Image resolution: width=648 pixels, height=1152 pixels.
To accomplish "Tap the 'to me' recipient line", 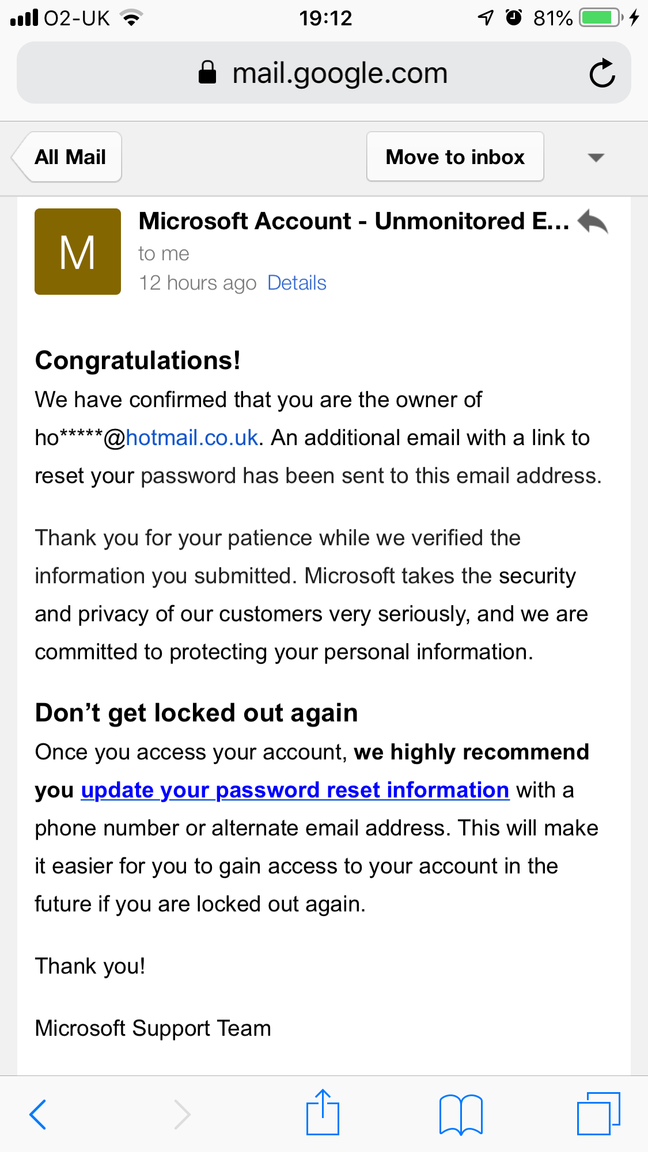I will [x=164, y=253].
